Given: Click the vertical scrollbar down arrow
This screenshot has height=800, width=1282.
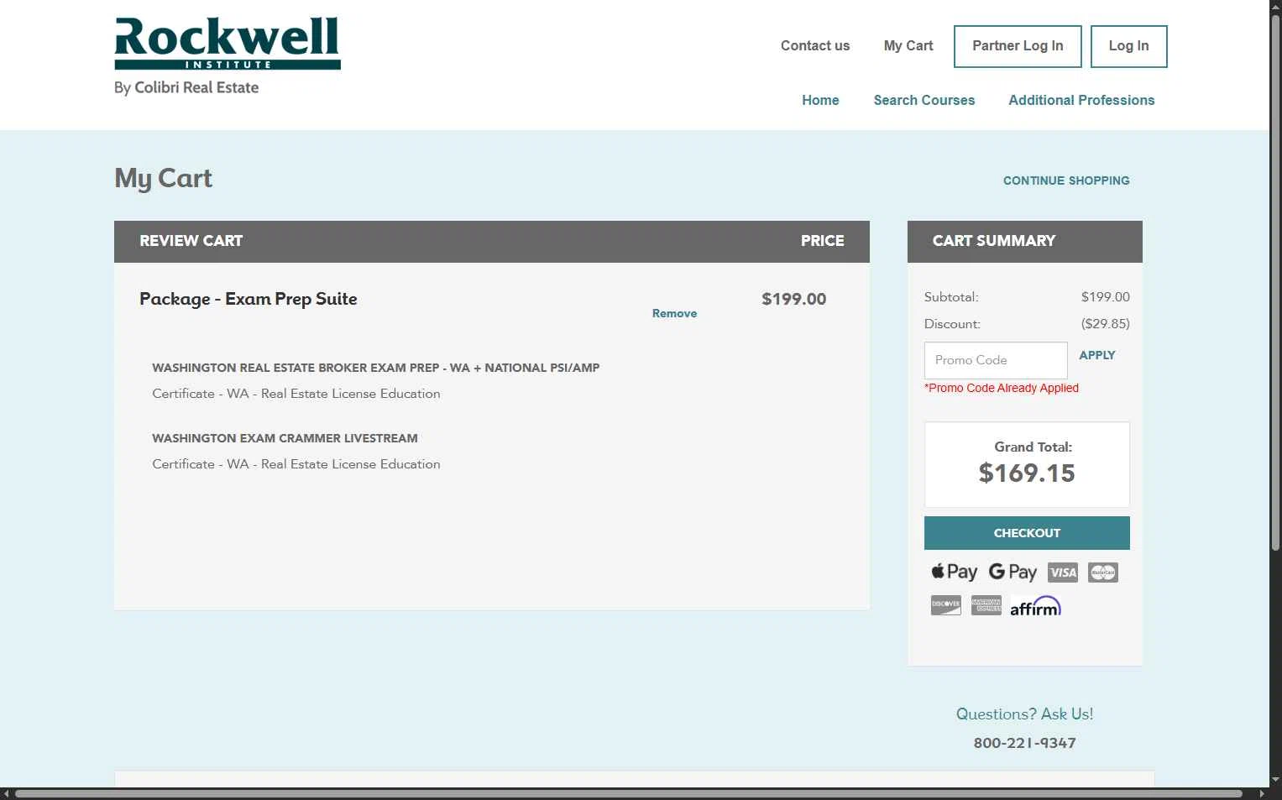Looking at the screenshot, I should click(x=1275, y=780).
